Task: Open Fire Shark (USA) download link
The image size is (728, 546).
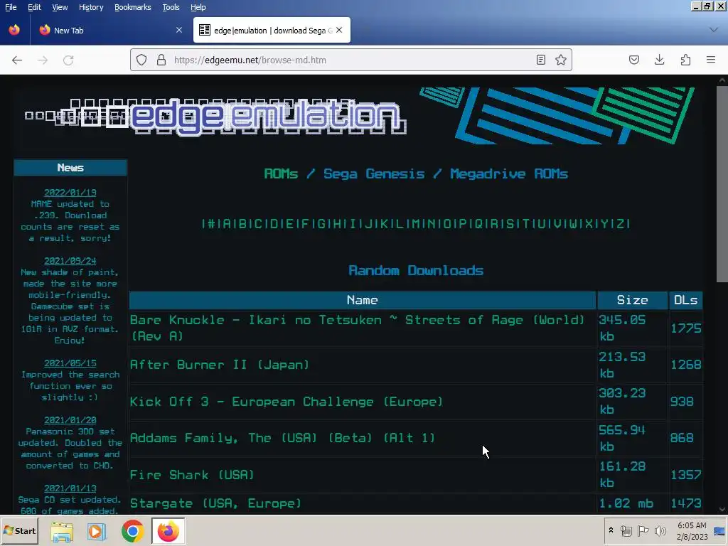Action: pyautogui.click(x=192, y=475)
